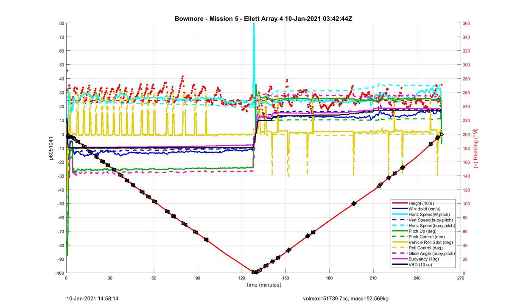
Task: Click the triangle marker ending the height curve
Action: [x=442, y=134]
